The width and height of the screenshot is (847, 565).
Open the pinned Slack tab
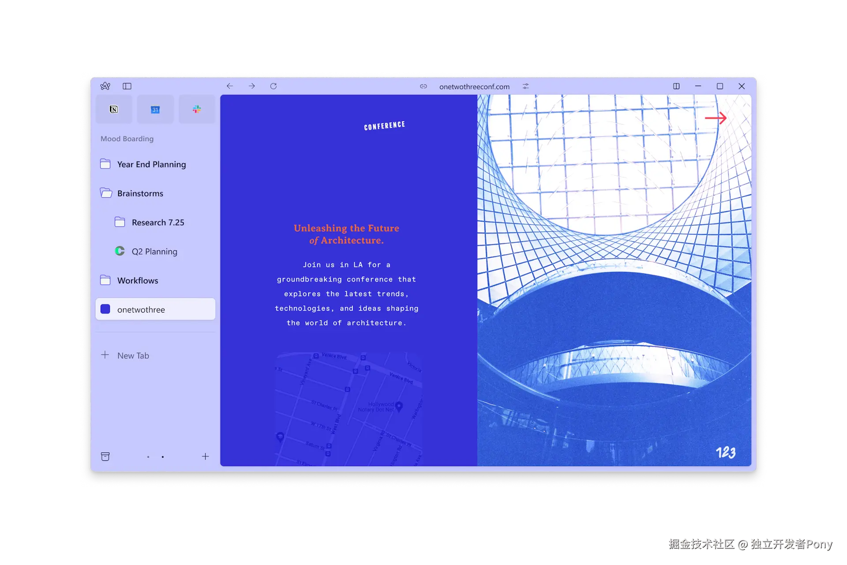tap(197, 109)
